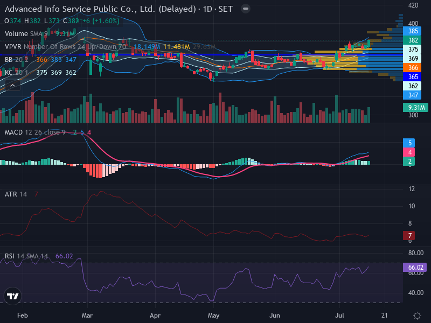Click the ATR scale value 12
Image resolution: width=431 pixels, height=323 pixels.
click(x=412, y=189)
